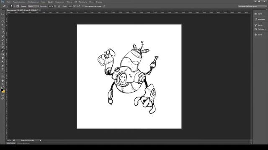
Task: Open the brush preset picker in options bar
Action: tap(12, 6)
